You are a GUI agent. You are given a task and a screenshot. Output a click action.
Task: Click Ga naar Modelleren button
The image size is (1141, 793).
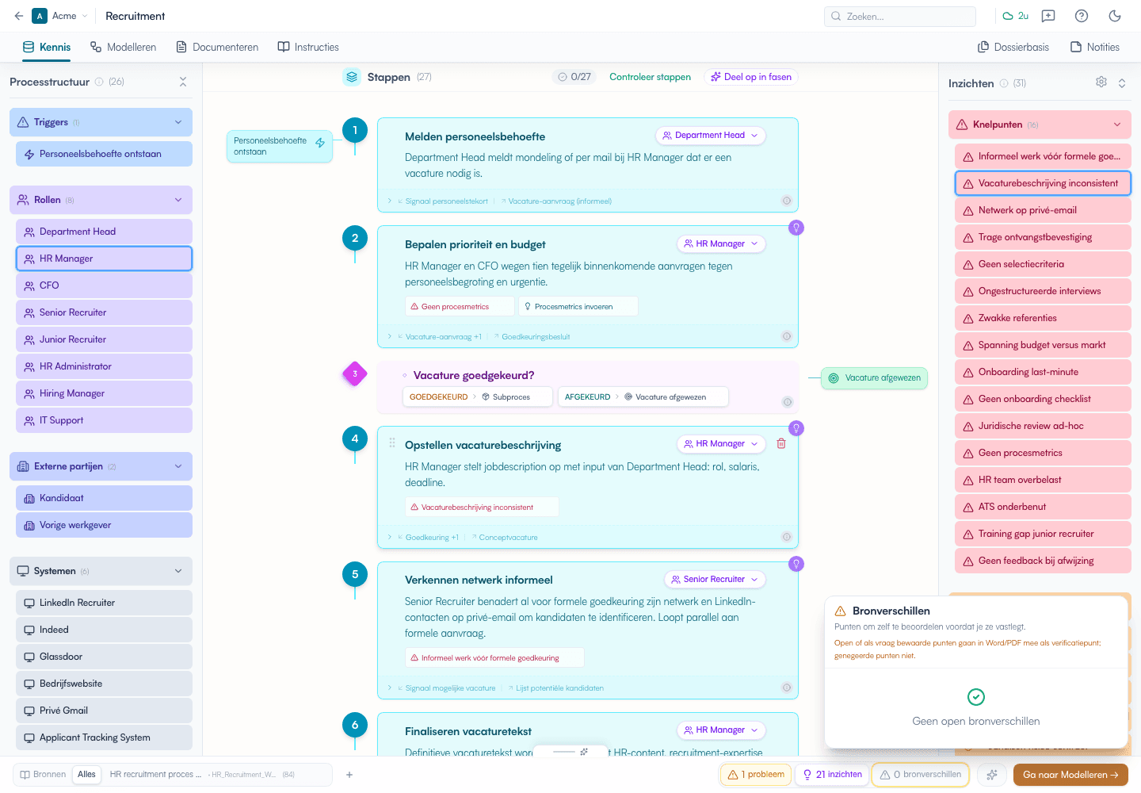click(x=1070, y=775)
